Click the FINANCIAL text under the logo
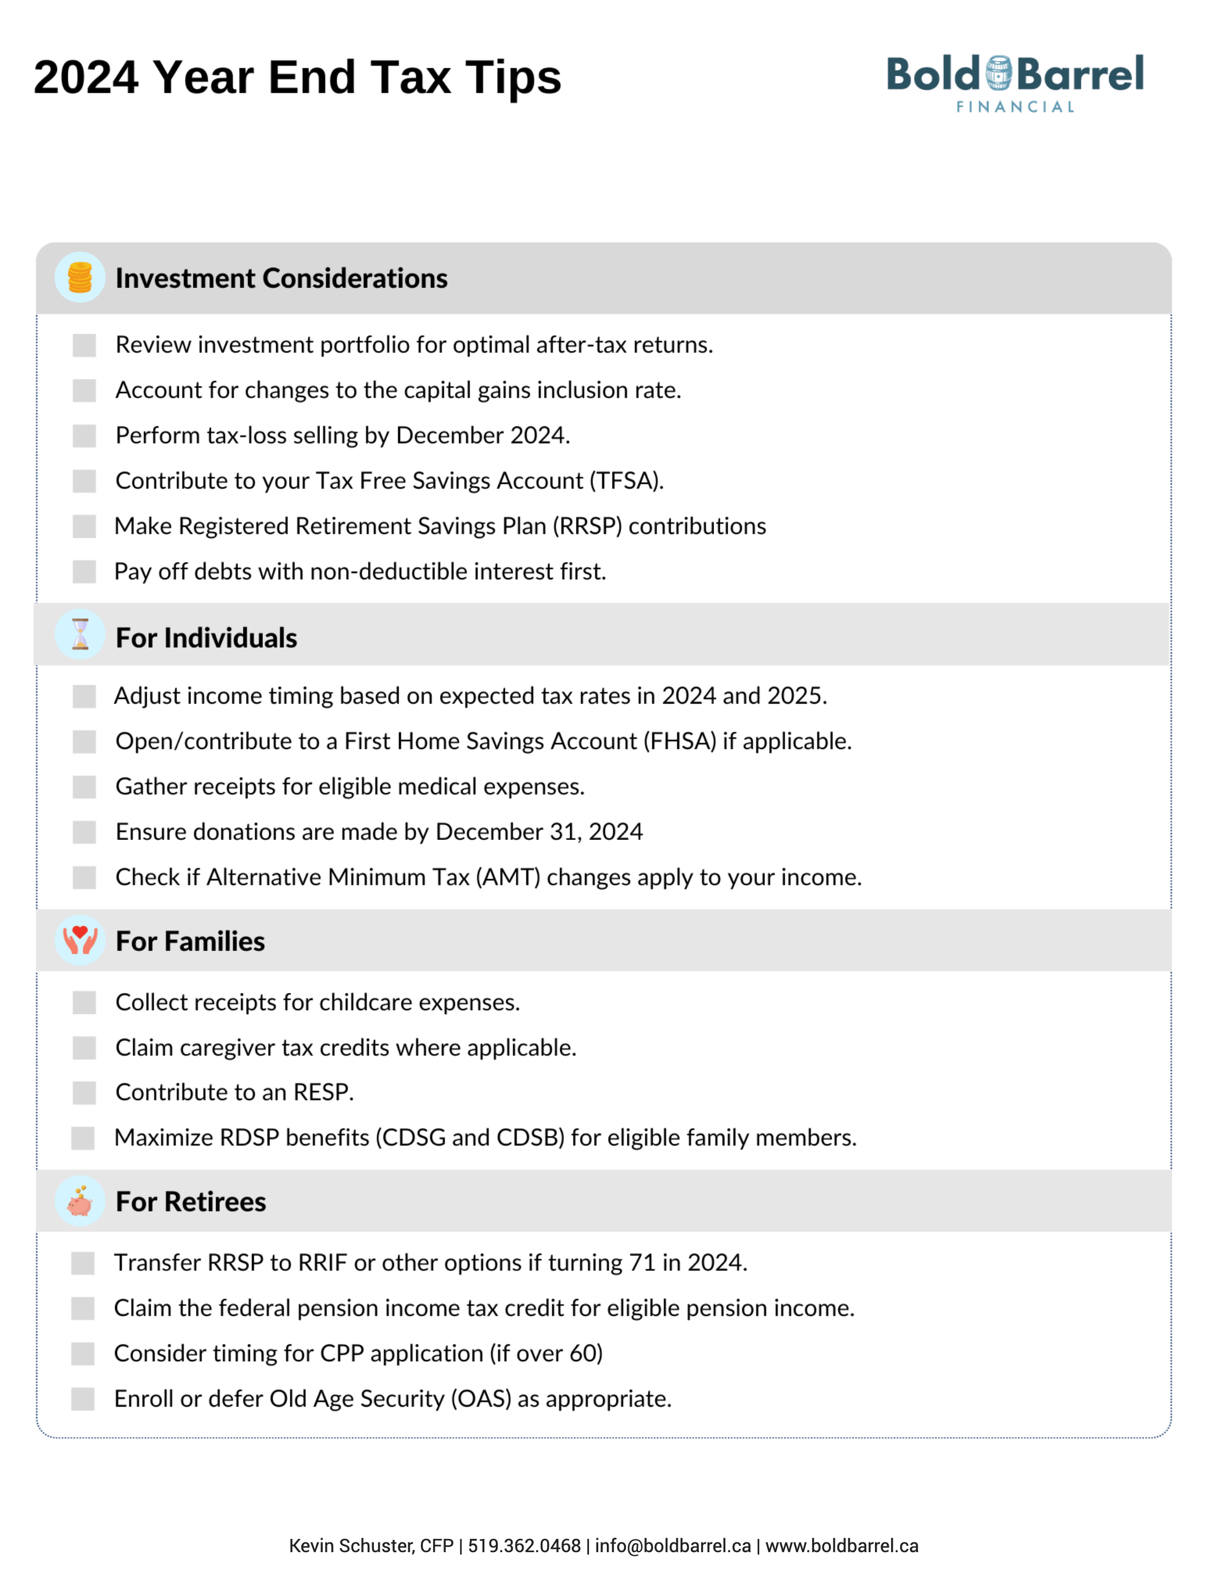The height and width of the screenshot is (1570, 1208). point(1015,107)
